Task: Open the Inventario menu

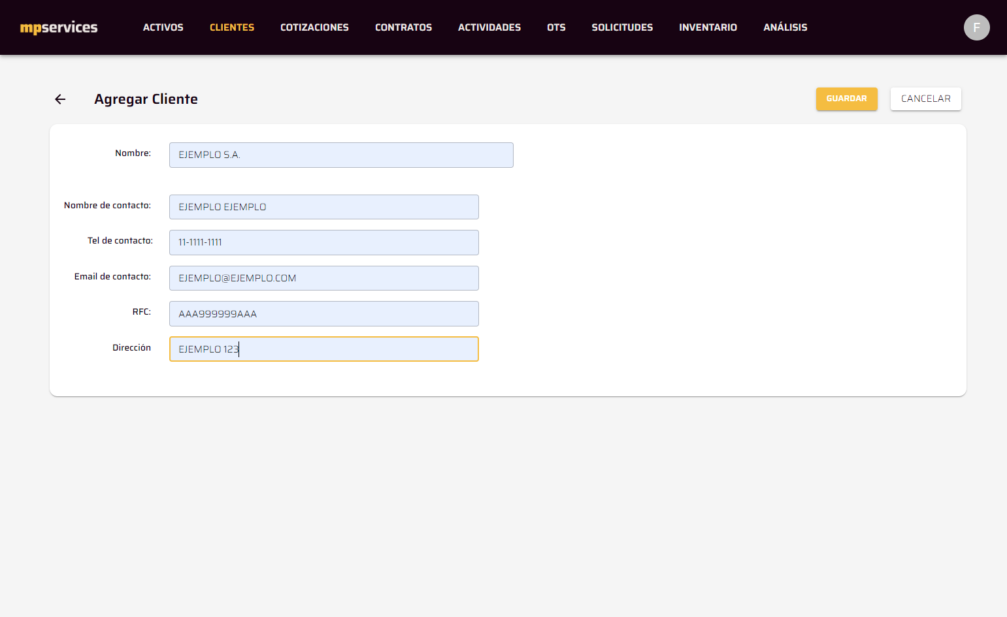Action: click(x=708, y=27)
